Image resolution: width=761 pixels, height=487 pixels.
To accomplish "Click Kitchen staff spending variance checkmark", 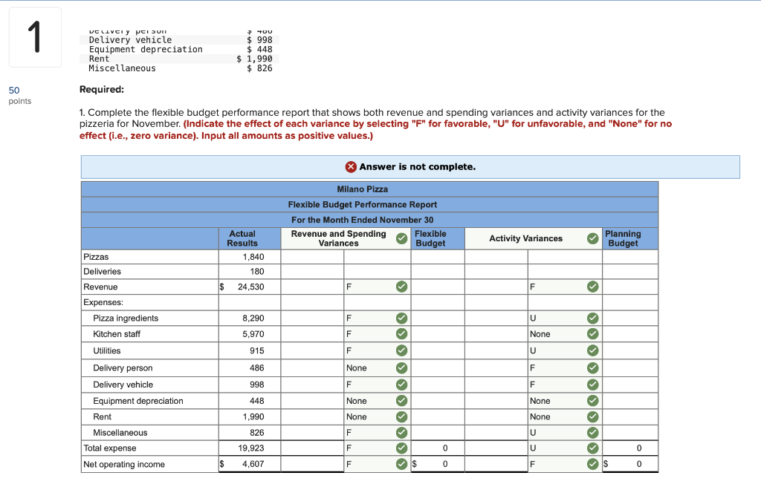I will click(401, 334).
